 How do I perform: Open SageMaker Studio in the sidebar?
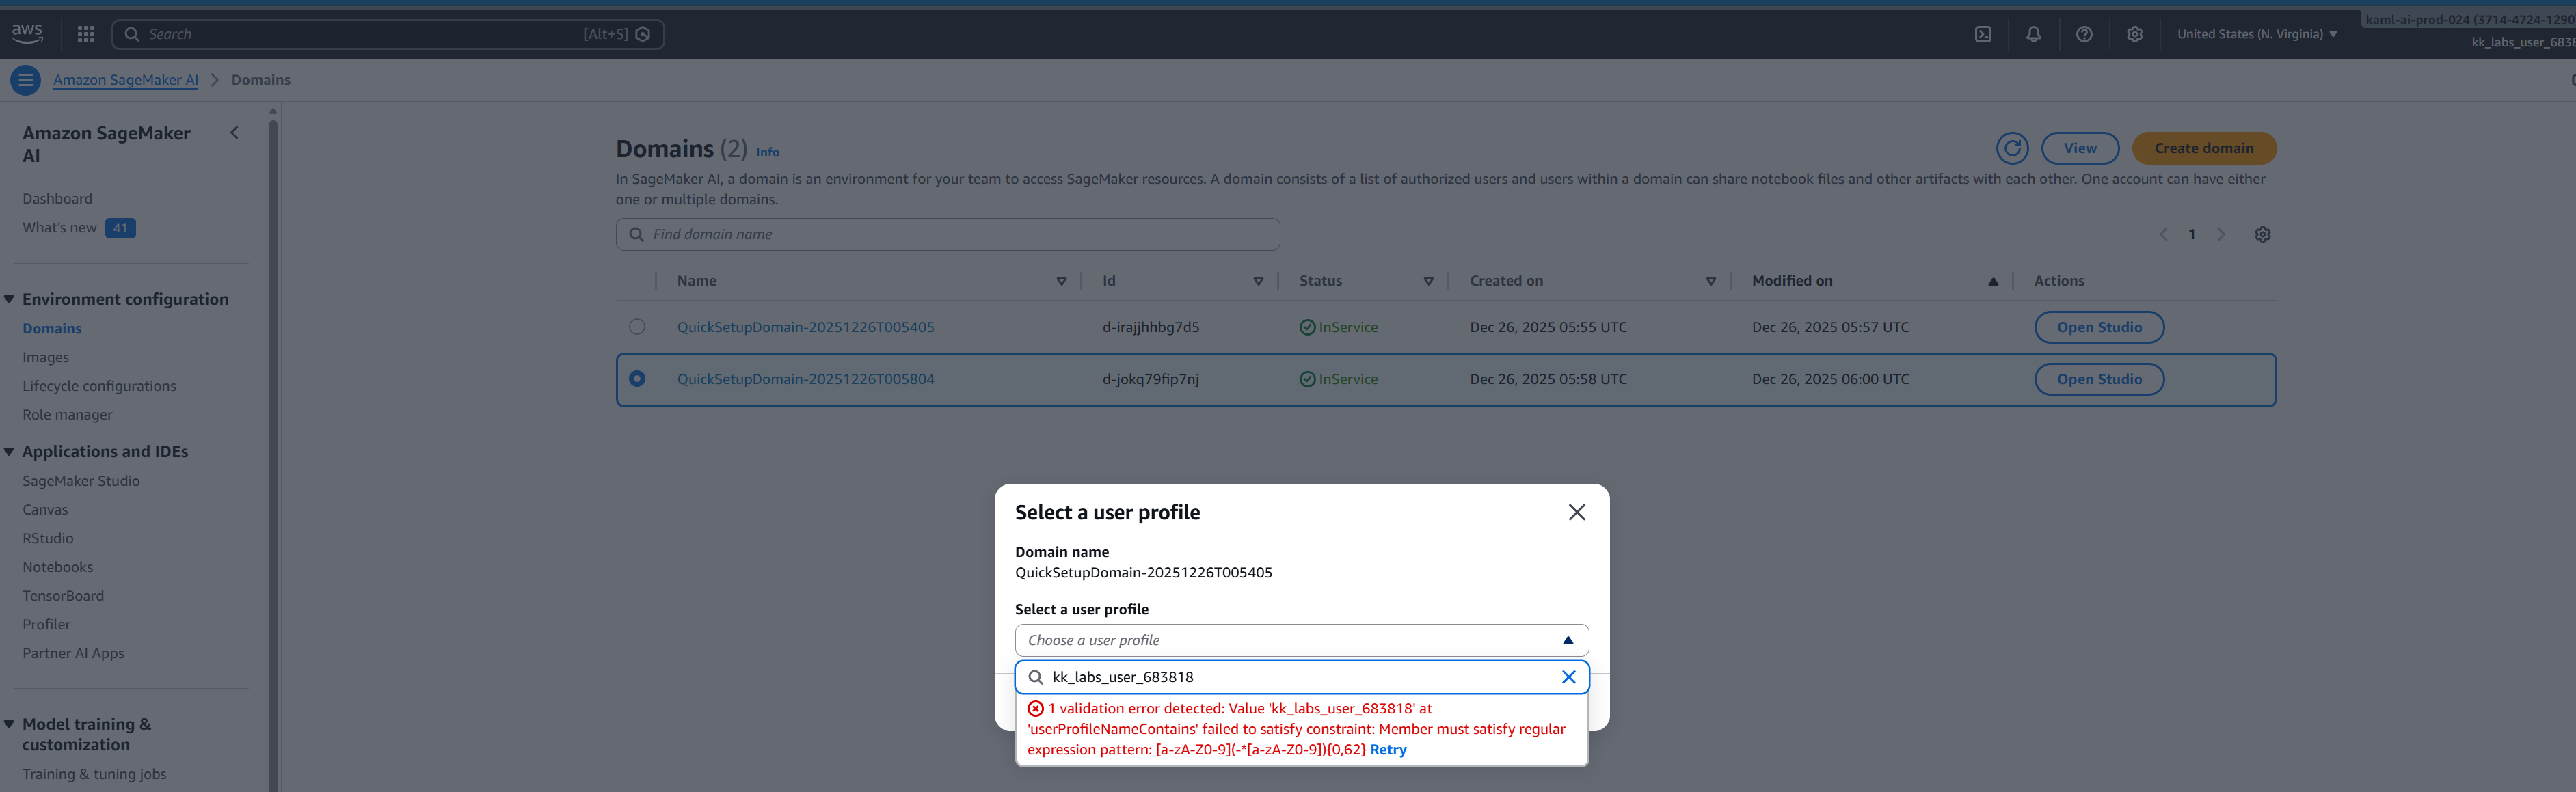click(81, 481)
